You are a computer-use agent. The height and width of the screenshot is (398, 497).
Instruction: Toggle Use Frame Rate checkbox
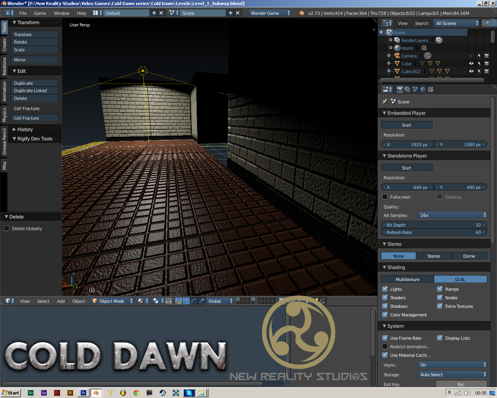[385, 338]
